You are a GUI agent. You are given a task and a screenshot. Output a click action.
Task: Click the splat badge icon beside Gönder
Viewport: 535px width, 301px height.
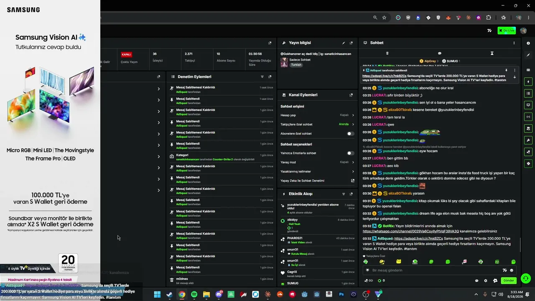(495, 281)
